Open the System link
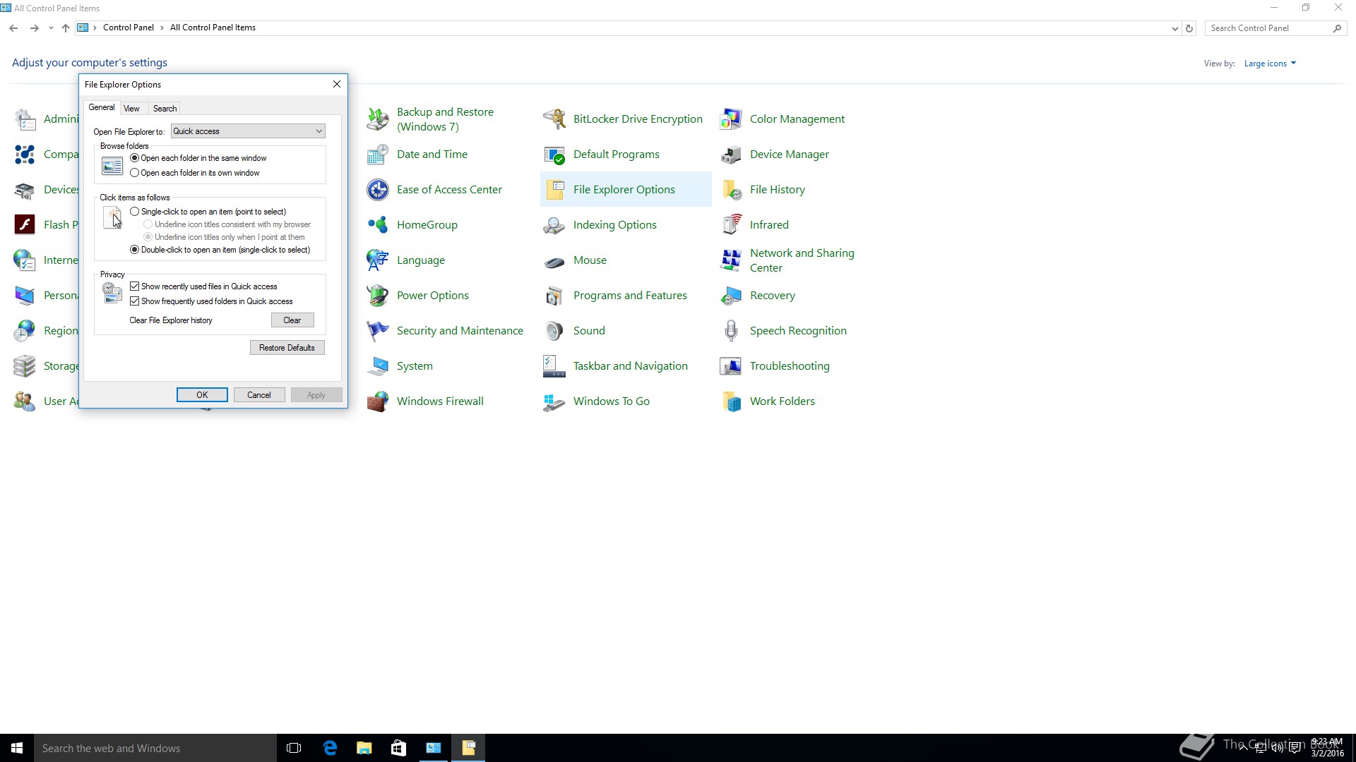1356x762 pixels. point(415,366)
